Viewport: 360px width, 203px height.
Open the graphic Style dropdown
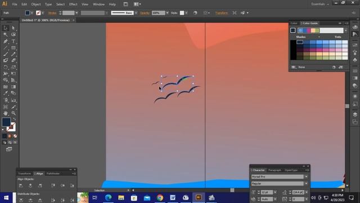(186, 13)
